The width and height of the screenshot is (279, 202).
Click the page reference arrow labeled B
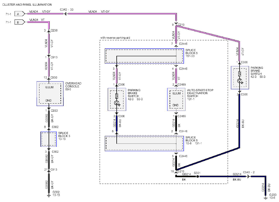(x=19, y=22)
